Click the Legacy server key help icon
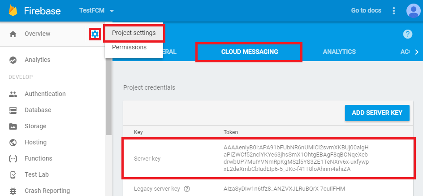The height and width of the screenshot is (196, 423). tap(187, 189)
